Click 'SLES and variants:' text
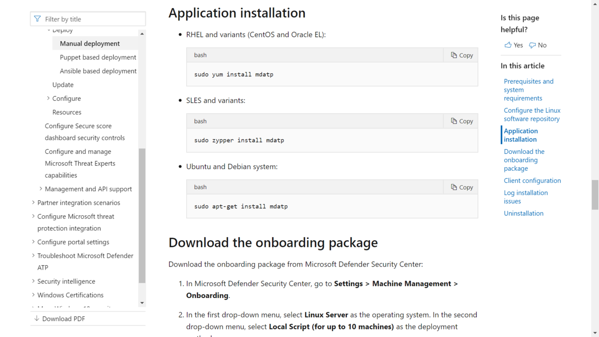The height and width of the screenshot is (337, 599). [x=216, y=100]
